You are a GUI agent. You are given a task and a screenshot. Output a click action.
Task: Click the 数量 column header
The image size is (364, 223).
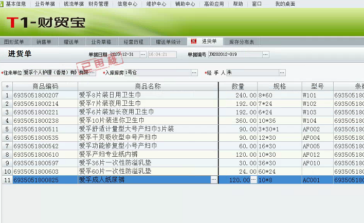(238, 86)
